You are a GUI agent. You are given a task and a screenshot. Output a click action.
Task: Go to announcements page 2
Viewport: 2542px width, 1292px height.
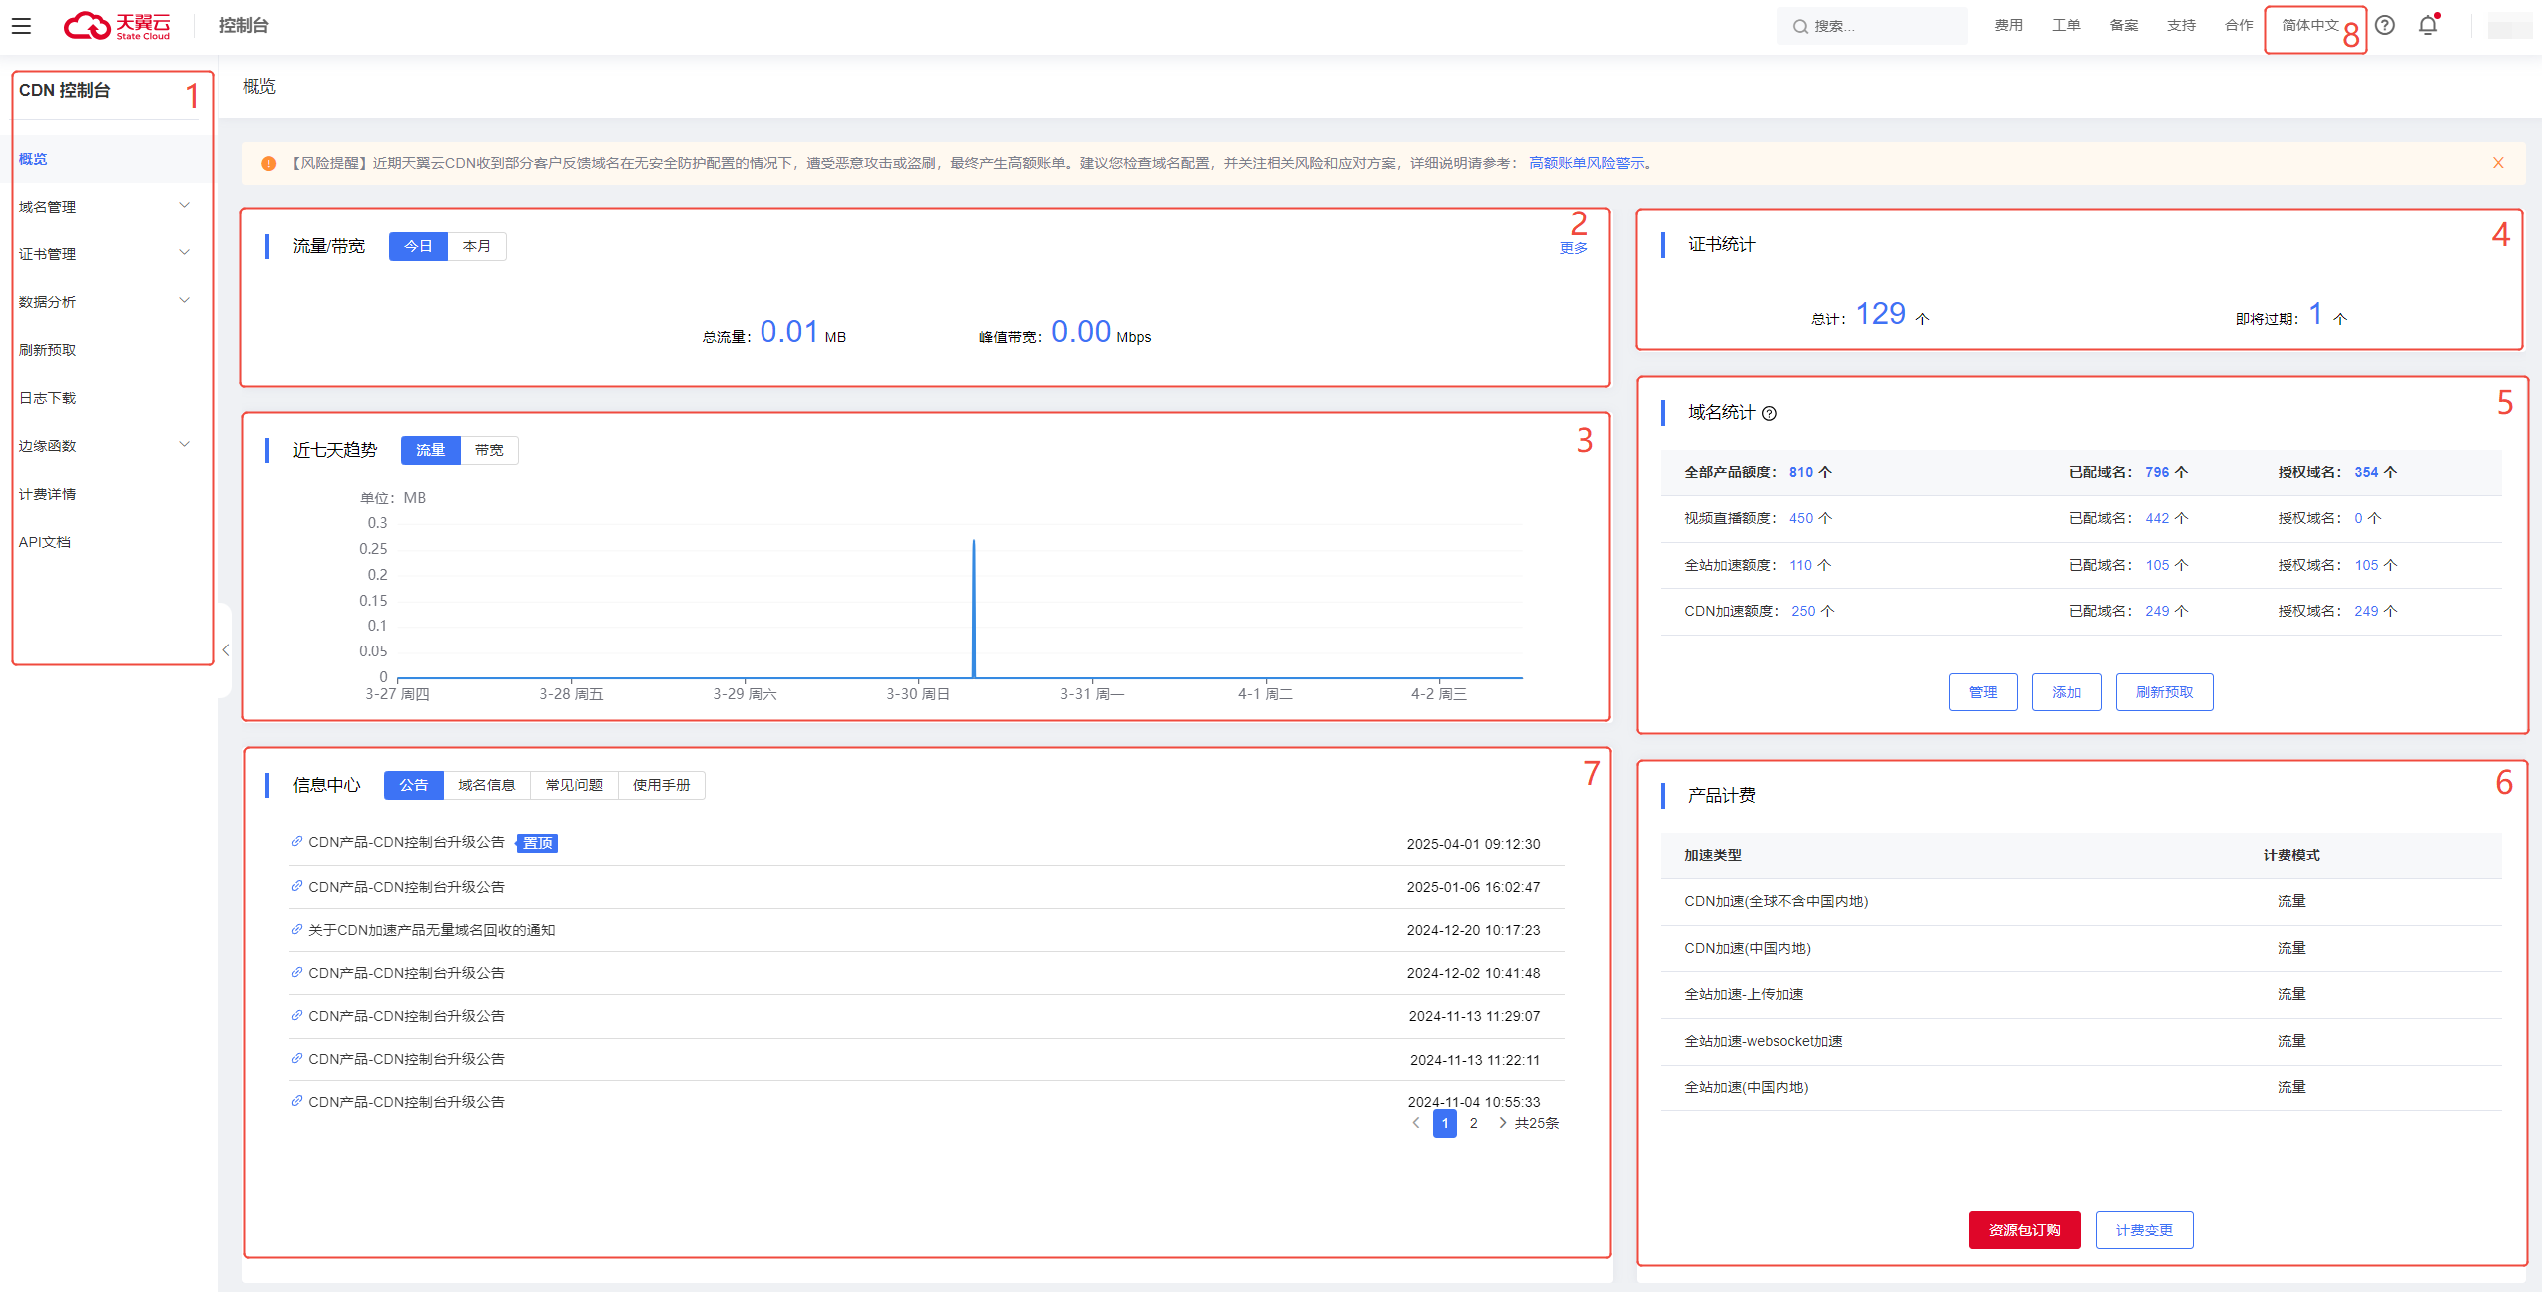[x=1474, y=1123]
